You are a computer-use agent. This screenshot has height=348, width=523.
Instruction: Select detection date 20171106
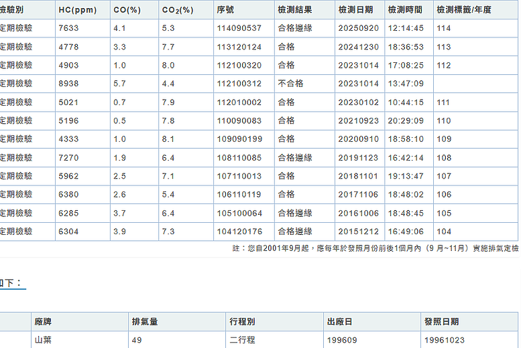358,194
